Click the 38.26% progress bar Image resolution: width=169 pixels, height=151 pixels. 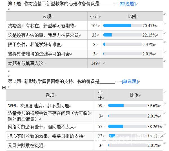click(x=128, y=126)
